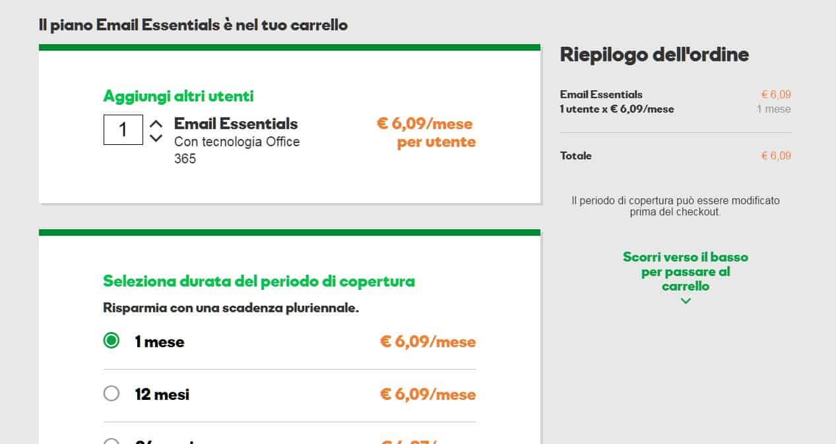Click the 'Email Essentials' plan name

pos(235,124)
